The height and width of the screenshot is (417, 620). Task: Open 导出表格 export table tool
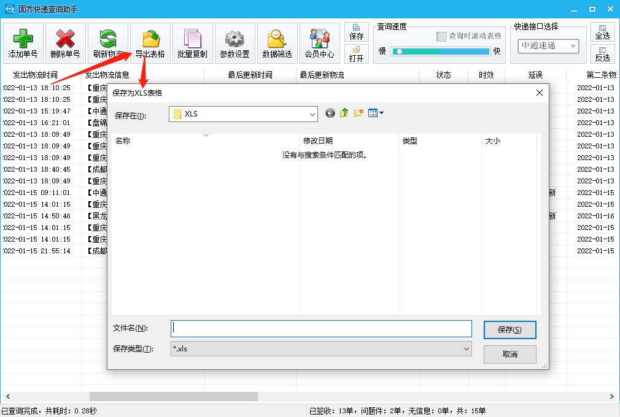(x=150, y=43)
